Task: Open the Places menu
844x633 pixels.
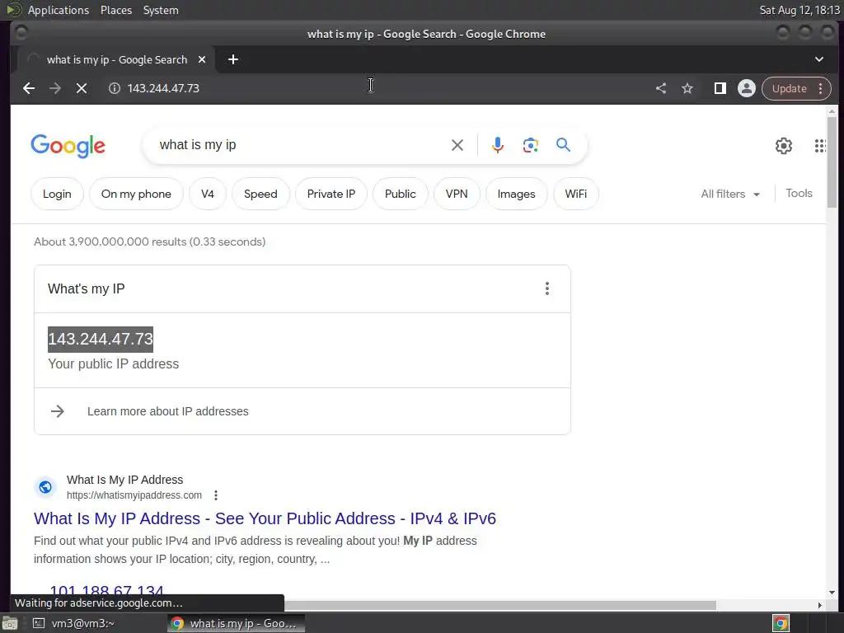Action: pos(115,10)
